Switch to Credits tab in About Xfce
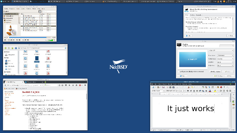This screenshot has height=133, width=237. [192, 15]
